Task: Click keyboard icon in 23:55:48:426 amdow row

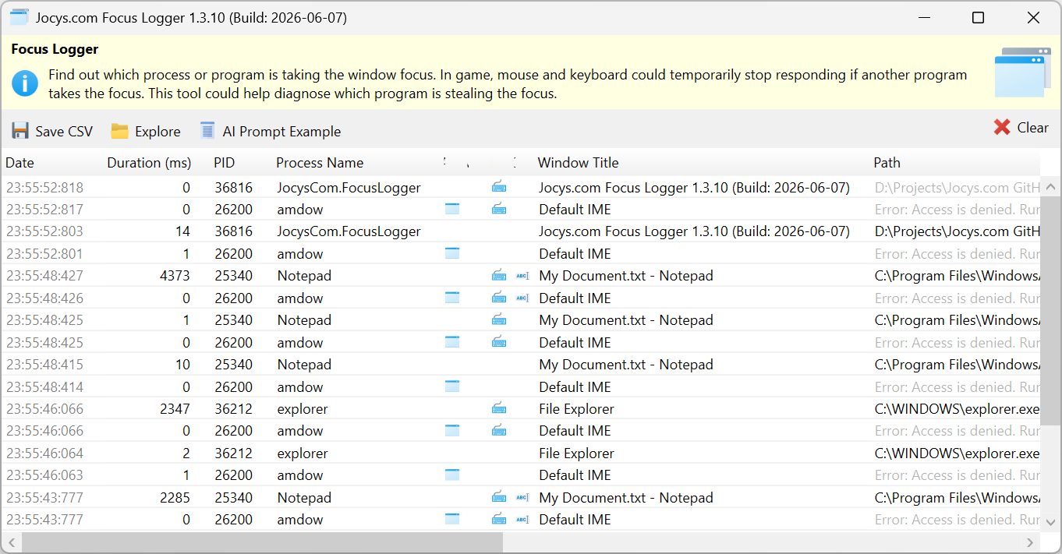Action: pyautogui.click(x=499, y=298)
